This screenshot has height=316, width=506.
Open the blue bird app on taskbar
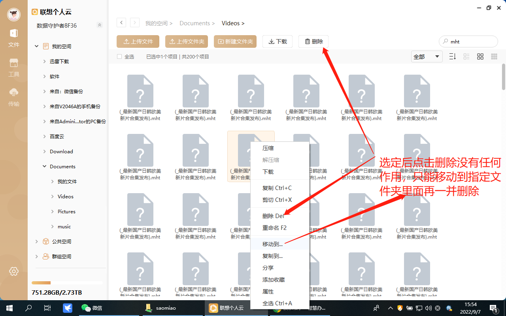(x=68, y=308)
